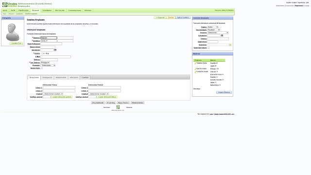
Task: Focus the E-Mail input field
Action: pyautogui.click(x=55, y=57)
